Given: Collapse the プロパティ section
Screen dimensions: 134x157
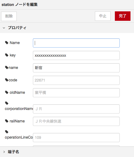Looking at the screenshot, I should pos(4,28).
